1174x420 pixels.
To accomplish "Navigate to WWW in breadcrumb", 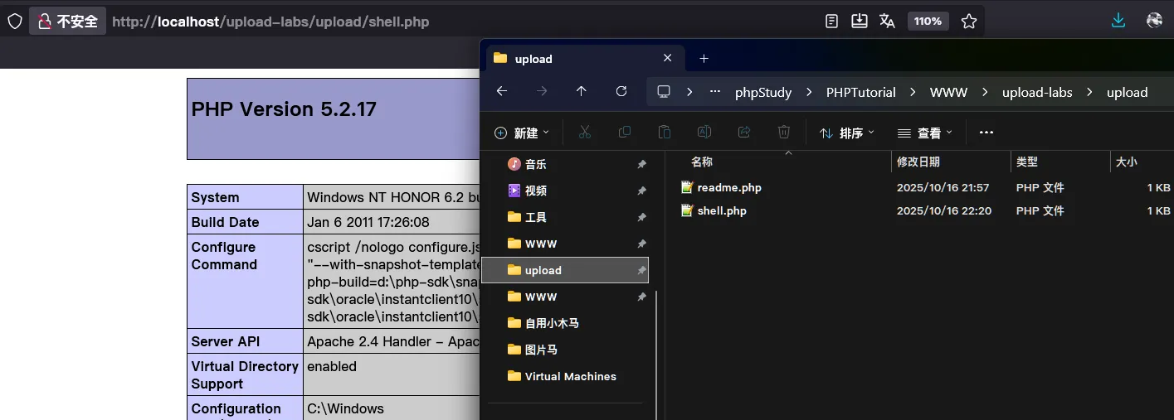I will 948,92.
